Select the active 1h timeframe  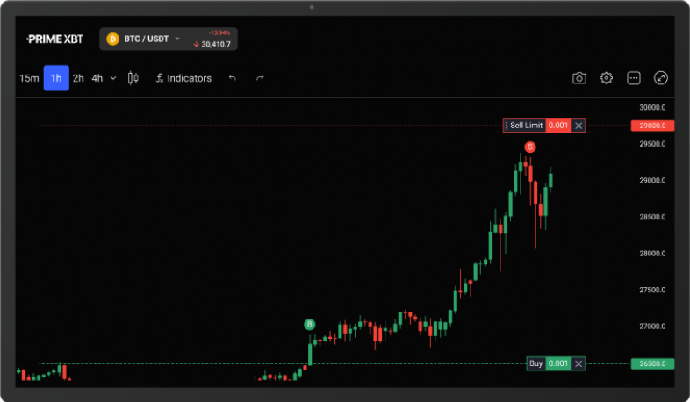[56, 78]
